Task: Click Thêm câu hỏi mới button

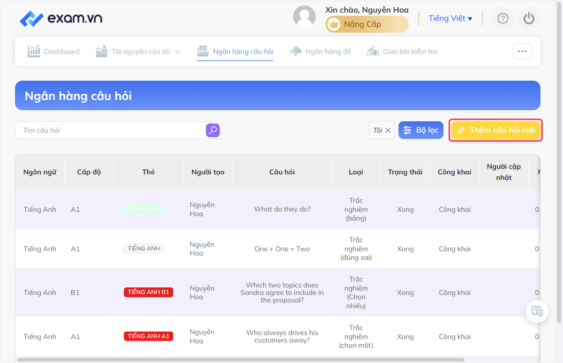Action: [495, 130]
